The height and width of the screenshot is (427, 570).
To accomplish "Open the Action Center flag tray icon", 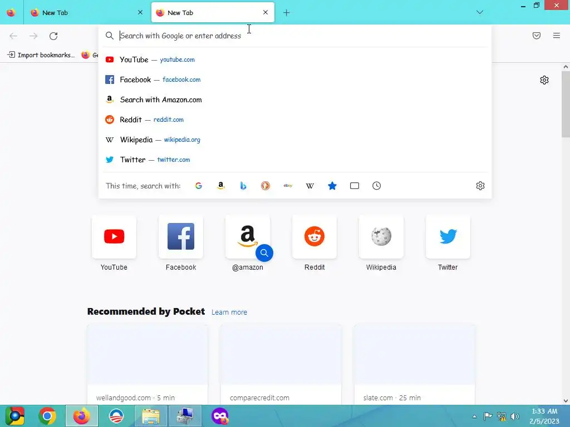I will pyautogui.click(x=488, y=416).
